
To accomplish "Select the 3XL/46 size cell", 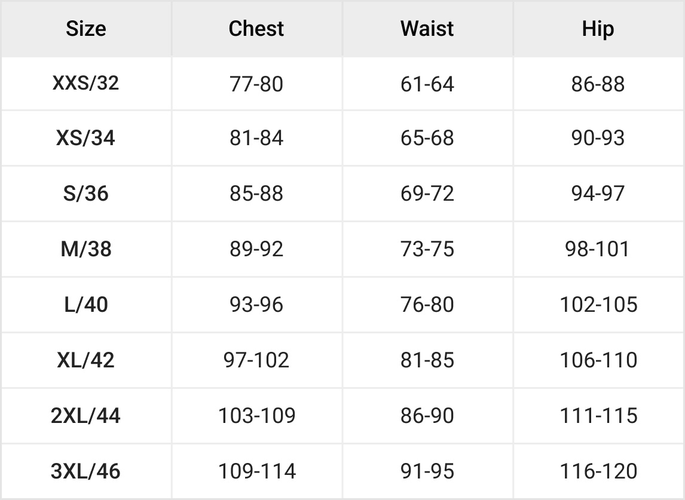I will 86,471.
